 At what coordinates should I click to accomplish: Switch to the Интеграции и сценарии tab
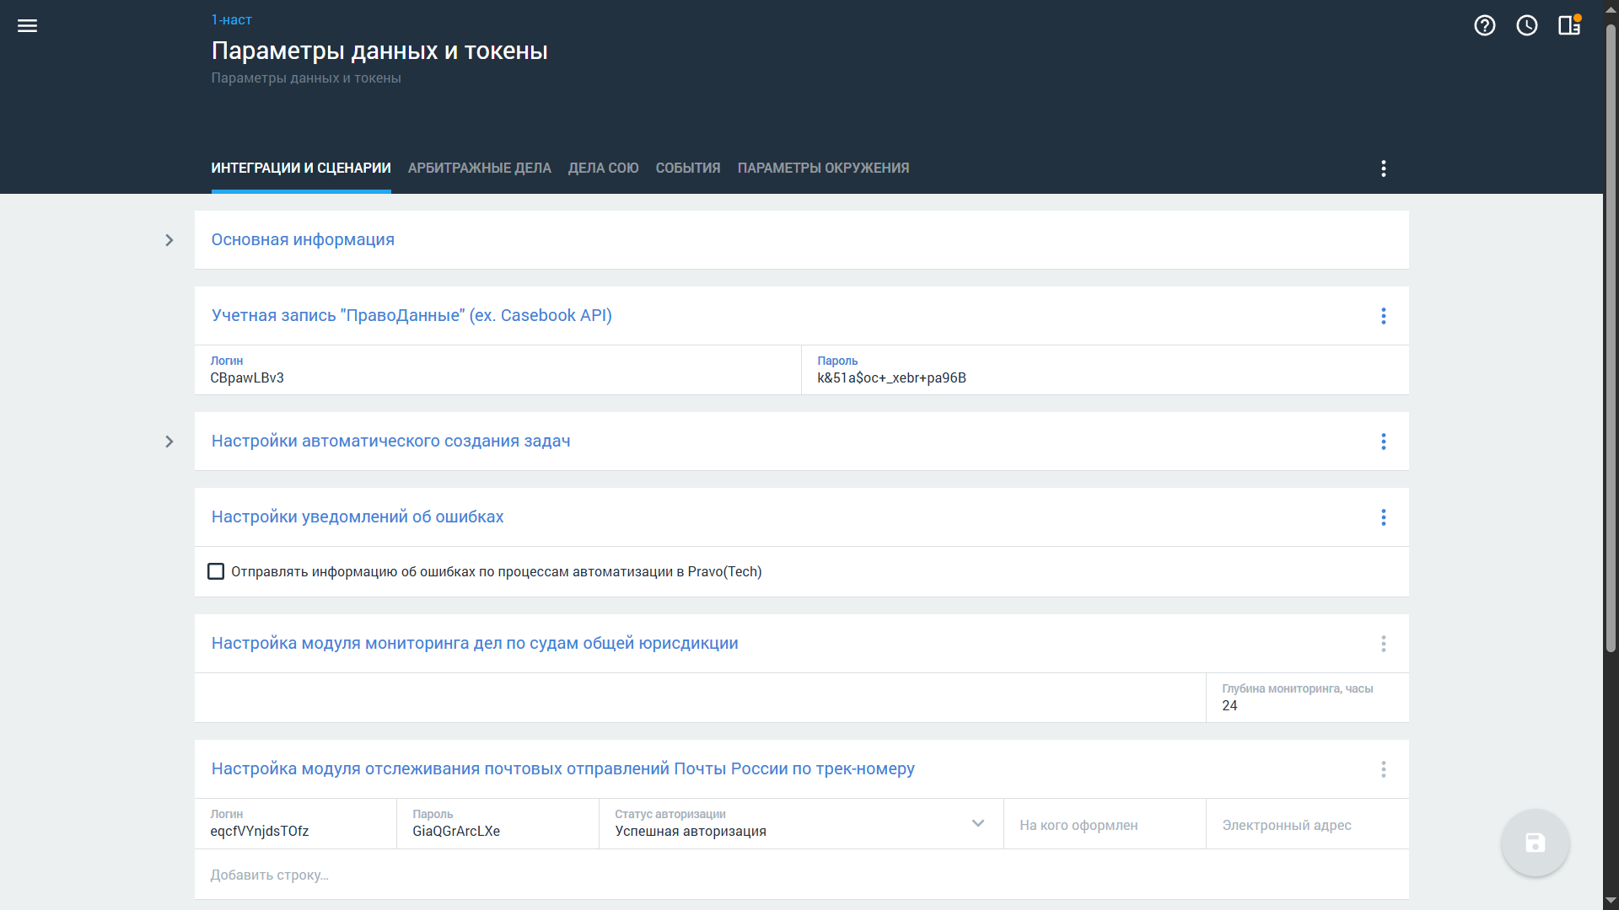pyautogui.click(x=301, y=169)
